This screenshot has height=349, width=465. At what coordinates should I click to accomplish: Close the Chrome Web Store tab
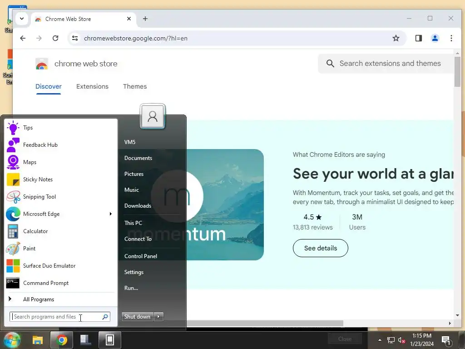129,19
